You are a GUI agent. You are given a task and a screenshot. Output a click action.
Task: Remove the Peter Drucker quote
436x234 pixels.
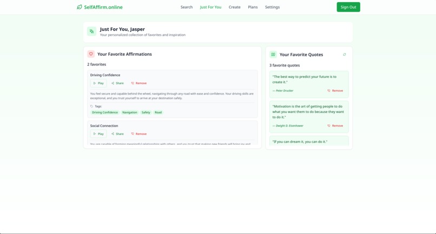[335, 91]
